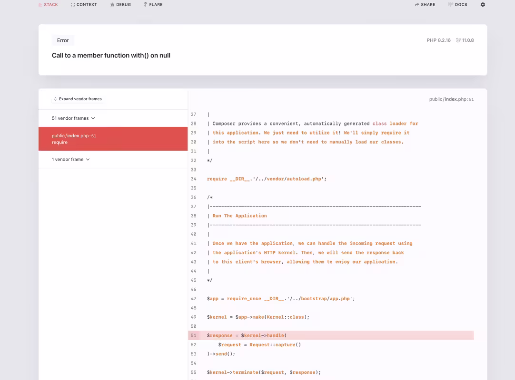Click the Error label badge
This screenshot has width=515, height=380.
point(63,40)
